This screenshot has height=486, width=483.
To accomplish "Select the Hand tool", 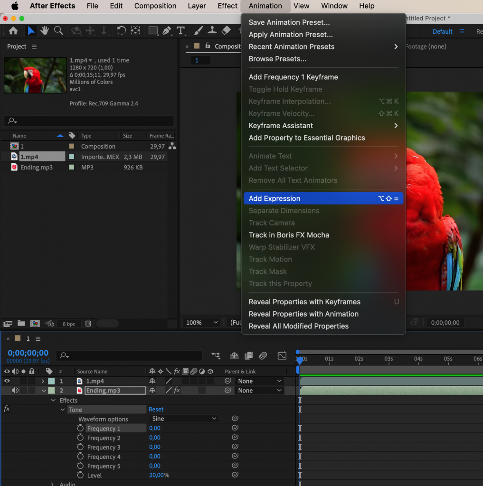I will pyautogui.click(x=44, y=30).
